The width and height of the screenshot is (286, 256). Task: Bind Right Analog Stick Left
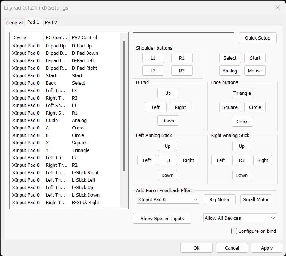(x=221, y=160)
